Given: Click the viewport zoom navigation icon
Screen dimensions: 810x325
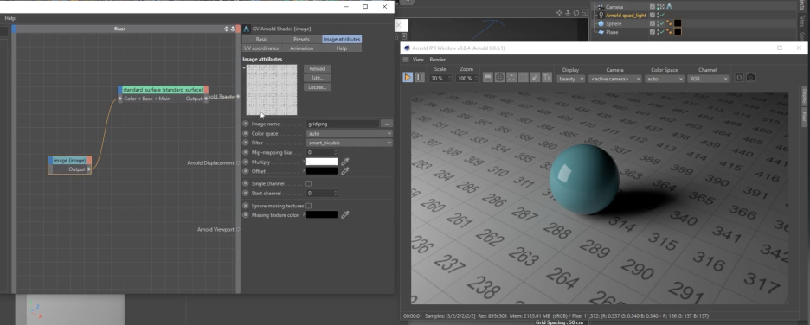Looking at the screenshot, I should 568,12.
